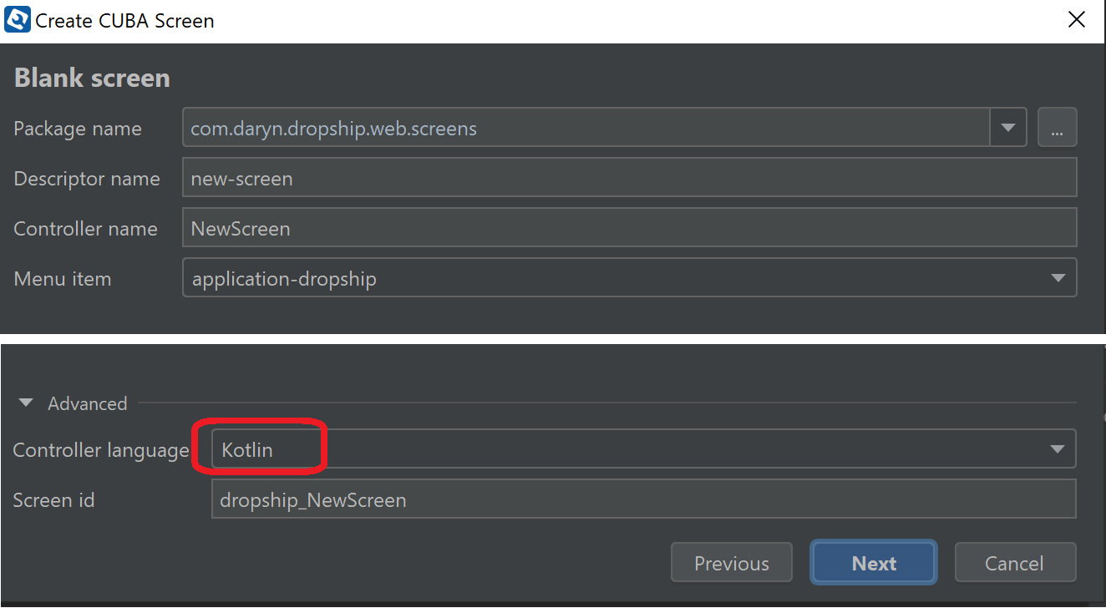Click the Blank screen heading
The height and width of the screenshot is (608, 1106).
click(92, 78)
